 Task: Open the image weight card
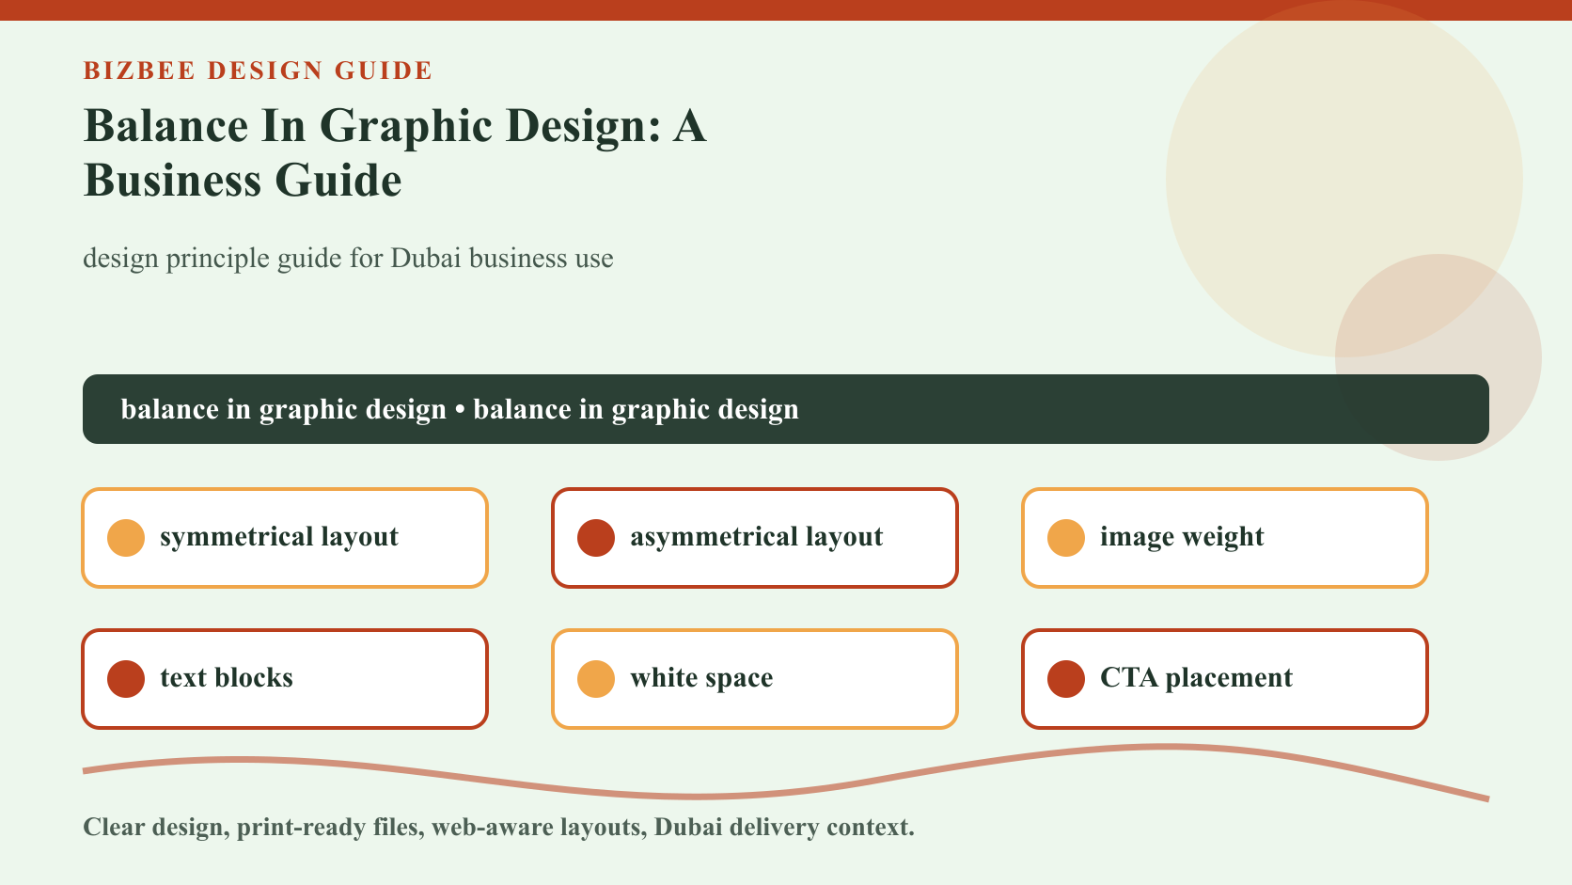coord(1225,538)
